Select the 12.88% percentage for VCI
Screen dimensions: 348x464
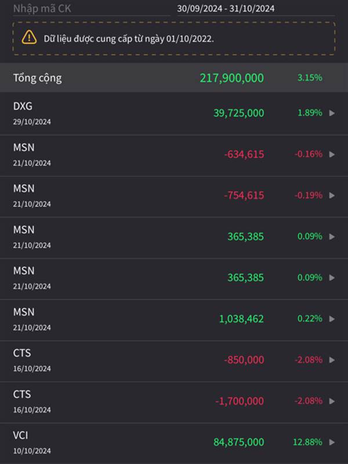[308, 442]
